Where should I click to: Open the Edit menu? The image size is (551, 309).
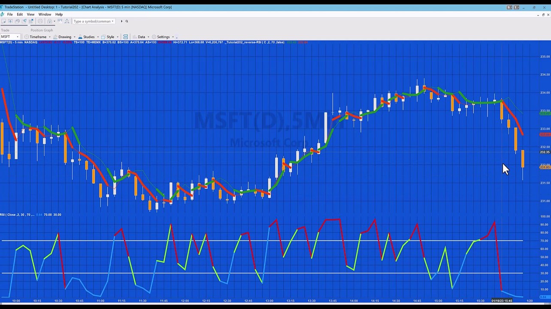[20, 14]
